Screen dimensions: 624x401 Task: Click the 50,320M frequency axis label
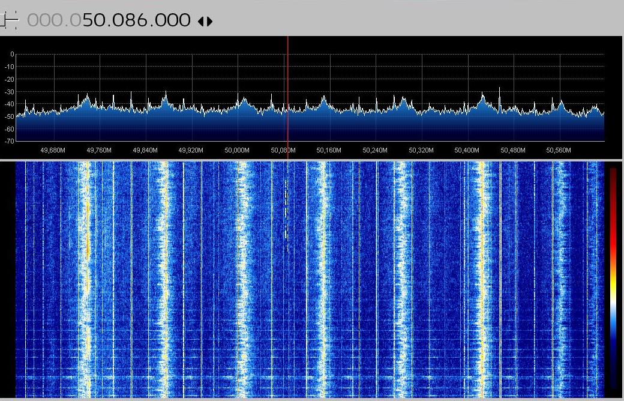click(421, 150)
